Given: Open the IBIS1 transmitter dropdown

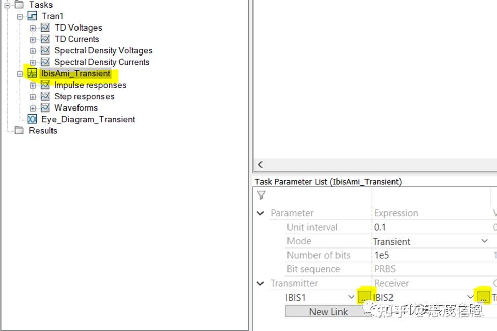Looking at the screenshot, I should click(351, 297).
